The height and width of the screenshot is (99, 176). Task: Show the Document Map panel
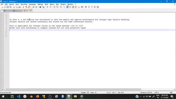[73, 7]
